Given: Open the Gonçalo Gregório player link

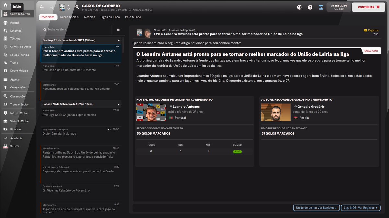Looking at the screenshot, I should coord(311,107).
